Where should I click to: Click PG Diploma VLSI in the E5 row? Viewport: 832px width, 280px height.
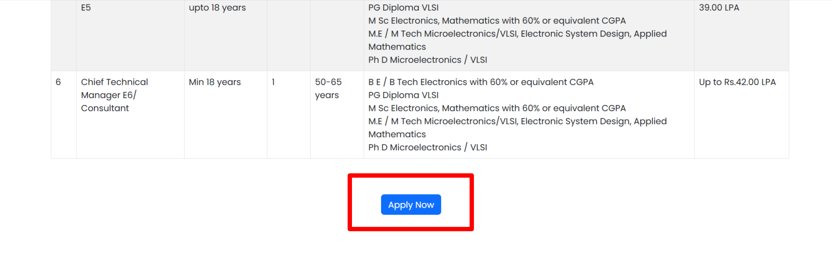pyautogui.click(x=403, y=7)
